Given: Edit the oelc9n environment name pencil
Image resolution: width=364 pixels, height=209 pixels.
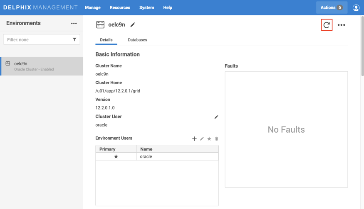Looking at the screenshot, I should pyautogui.click(x=133, y=25).
